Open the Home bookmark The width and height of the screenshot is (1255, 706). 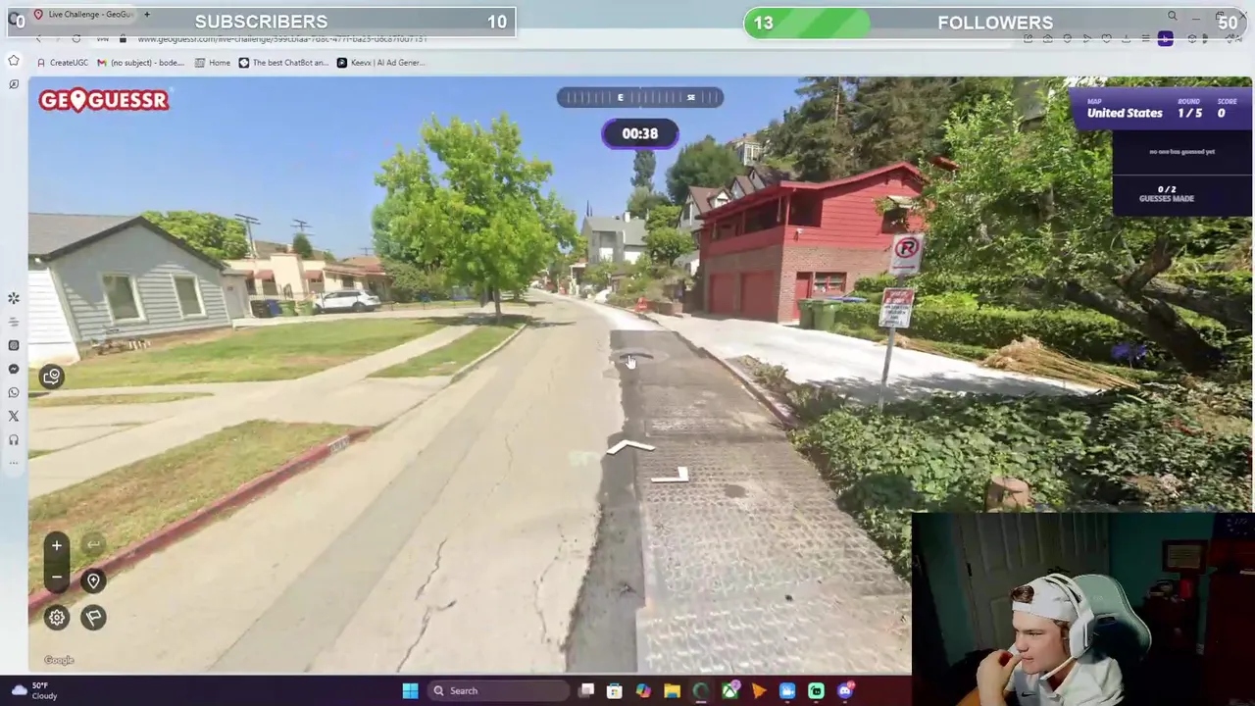pyautogui.click(x=213, y=62)
